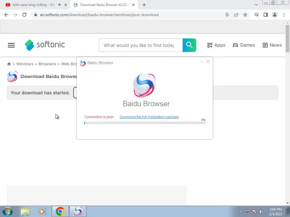Open the Chrome profile avatar

[275, 15]
